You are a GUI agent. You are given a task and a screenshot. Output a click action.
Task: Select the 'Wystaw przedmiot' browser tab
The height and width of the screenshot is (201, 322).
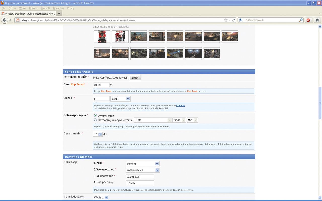28,13
